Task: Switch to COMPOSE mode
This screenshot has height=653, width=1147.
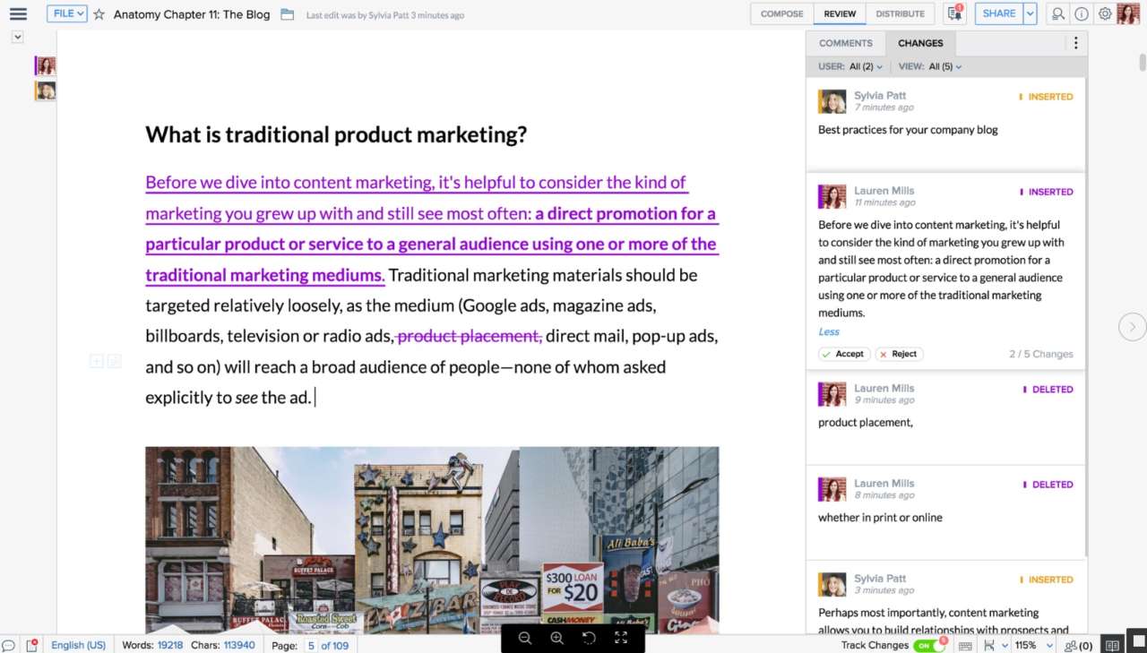Action: pyautogui.click(x=782, y=13)
